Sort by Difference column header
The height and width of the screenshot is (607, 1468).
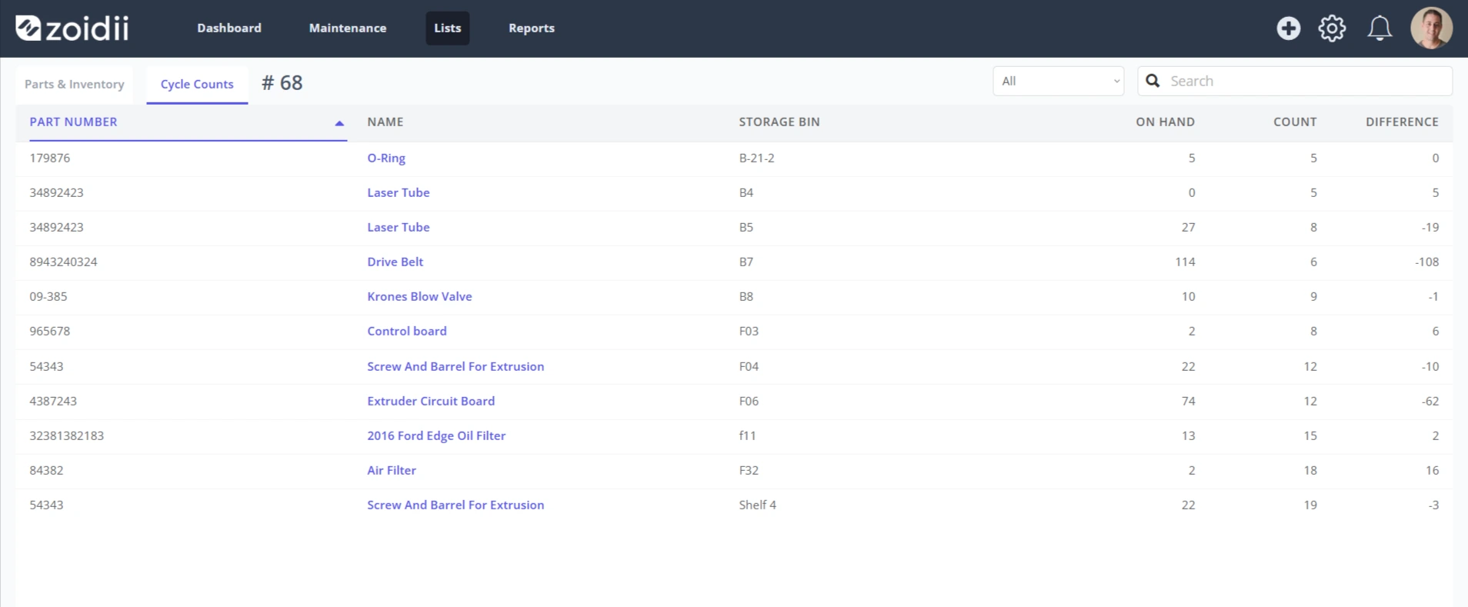pos(1402,122)
